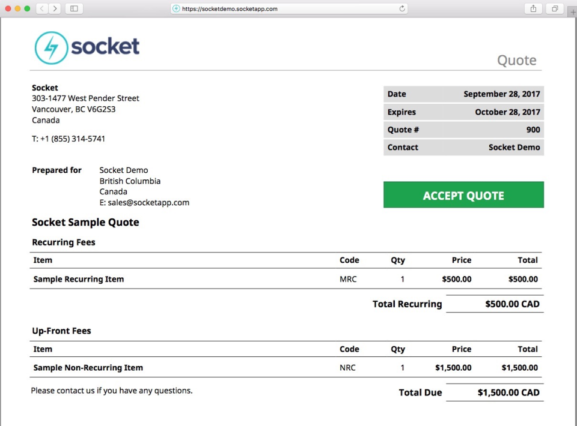Click the Total Recurring amount $500.00 CAD
577x426 pixels.
(512, 304)
